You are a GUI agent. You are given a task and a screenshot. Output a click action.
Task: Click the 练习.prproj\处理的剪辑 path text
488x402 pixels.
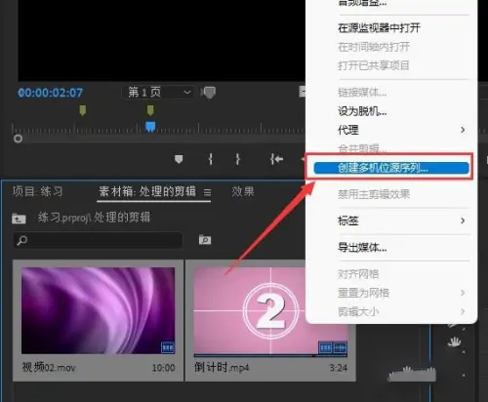click(94, 218)
